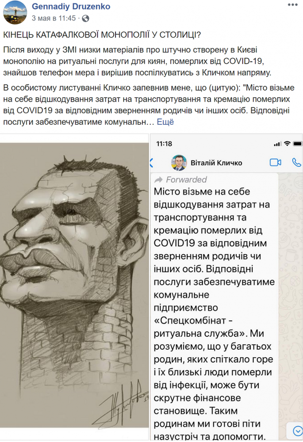Tap Віталій Кличко's chat avatar
303x442 pixels.
(179, 163)
